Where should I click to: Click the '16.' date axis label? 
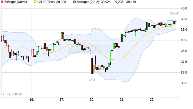tap(32, 100)
